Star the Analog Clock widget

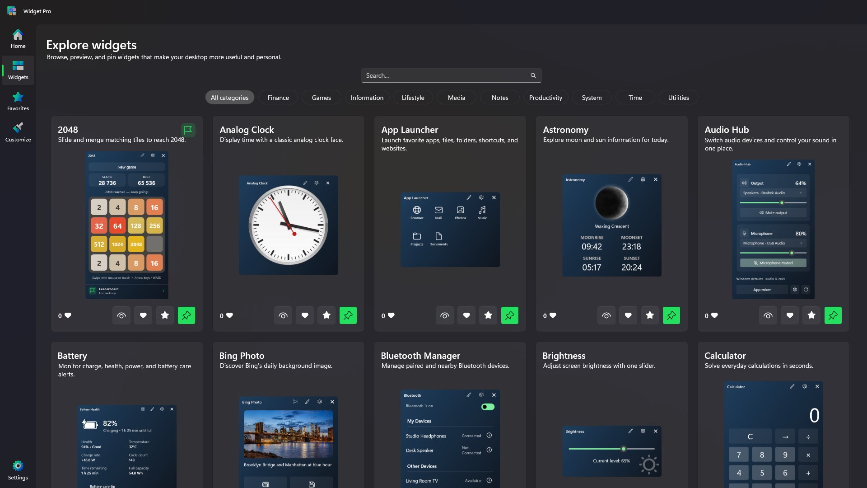326,315
